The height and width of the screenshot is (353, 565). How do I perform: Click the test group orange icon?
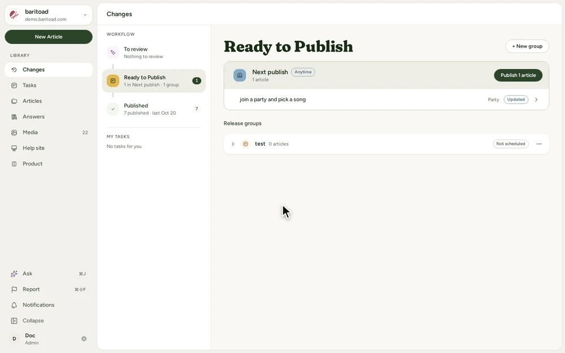[x=245, y=144]
